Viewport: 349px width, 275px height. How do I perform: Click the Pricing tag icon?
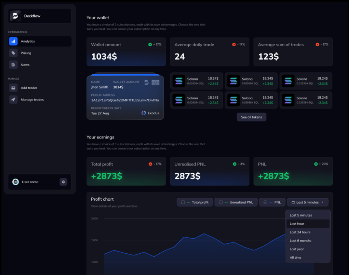[13, 53]
